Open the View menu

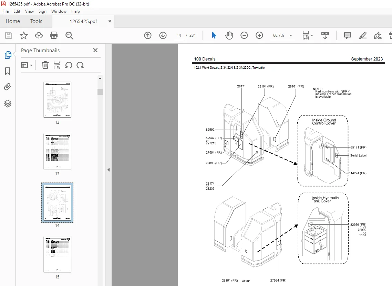29,11
